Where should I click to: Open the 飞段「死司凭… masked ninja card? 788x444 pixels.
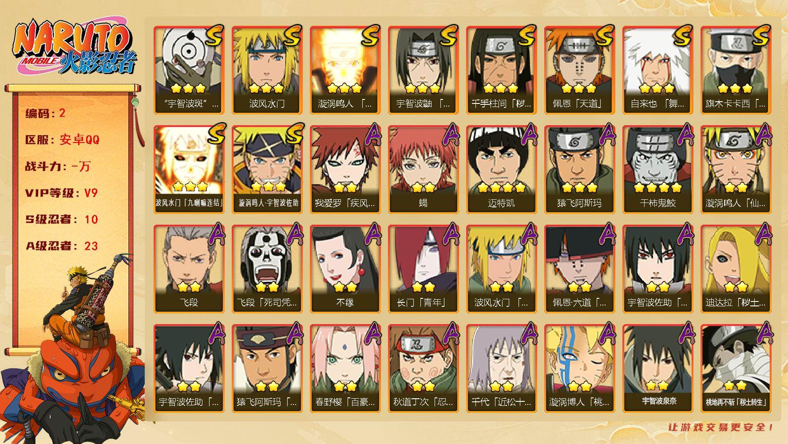(x=267, y=269)
